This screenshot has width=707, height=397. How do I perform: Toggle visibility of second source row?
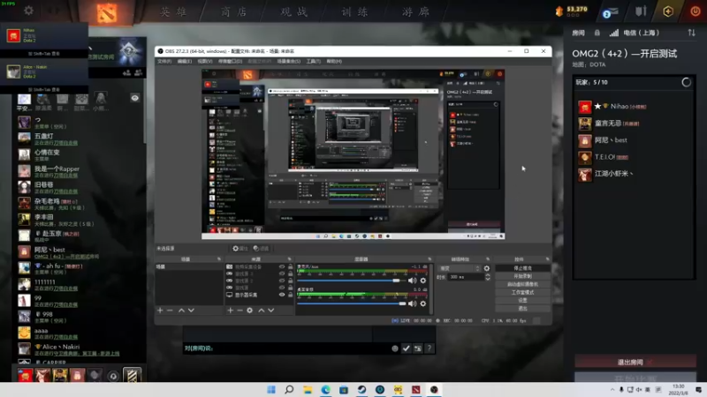pyautogui.click(x=282, y=273)
